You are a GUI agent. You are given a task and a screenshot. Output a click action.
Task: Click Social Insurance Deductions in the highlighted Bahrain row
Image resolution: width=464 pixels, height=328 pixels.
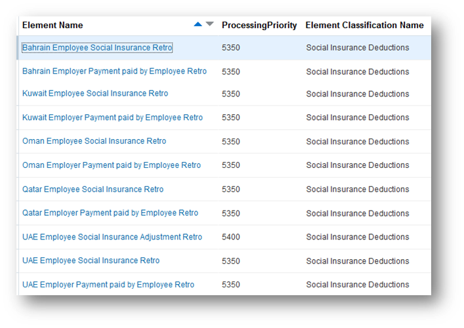[x=357, y=48]
